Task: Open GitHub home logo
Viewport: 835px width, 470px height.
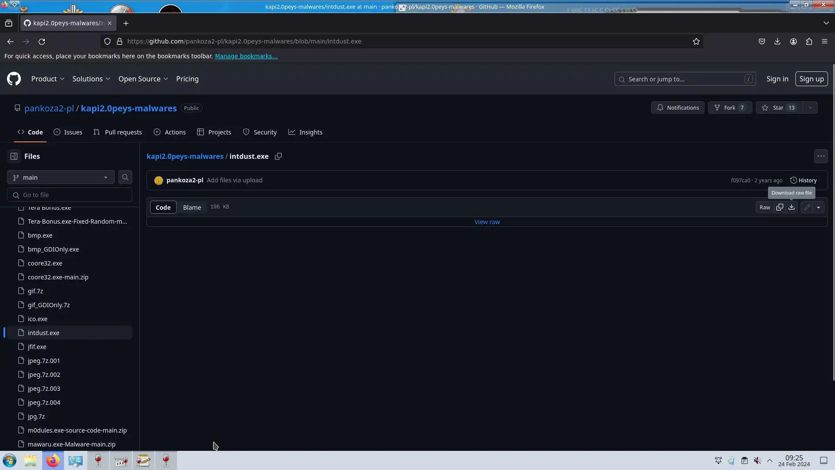Action: pyautogui.click(x=14, y=79)
